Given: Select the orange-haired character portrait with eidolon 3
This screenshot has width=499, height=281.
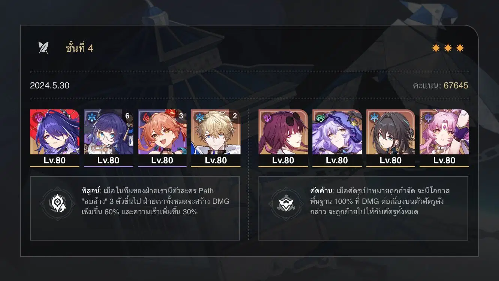Looking at the screenshot, I should point(162,132).
